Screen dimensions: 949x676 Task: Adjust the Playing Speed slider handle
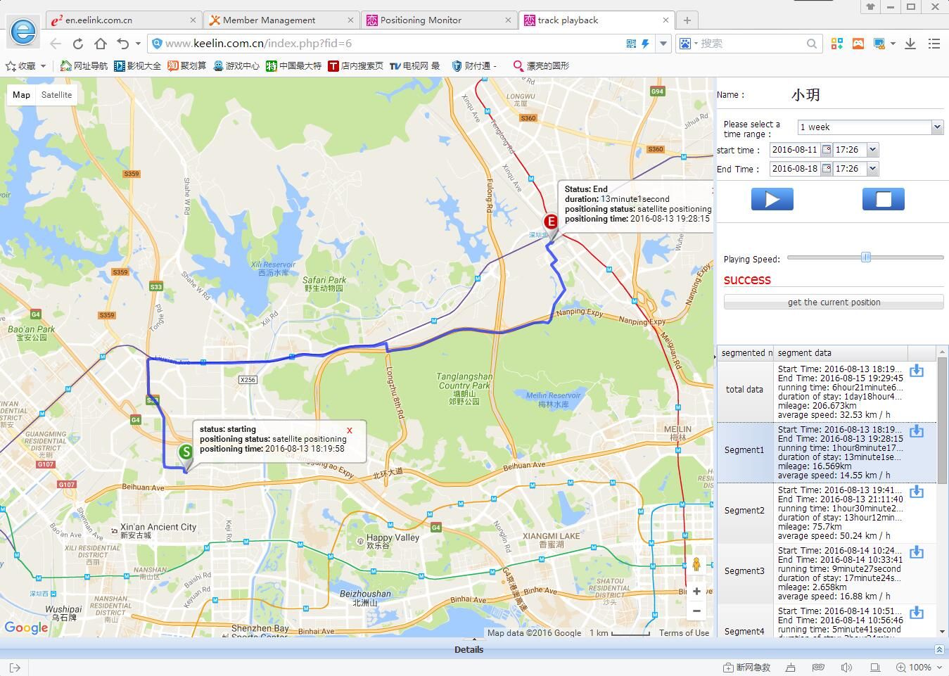pos(866,257)
